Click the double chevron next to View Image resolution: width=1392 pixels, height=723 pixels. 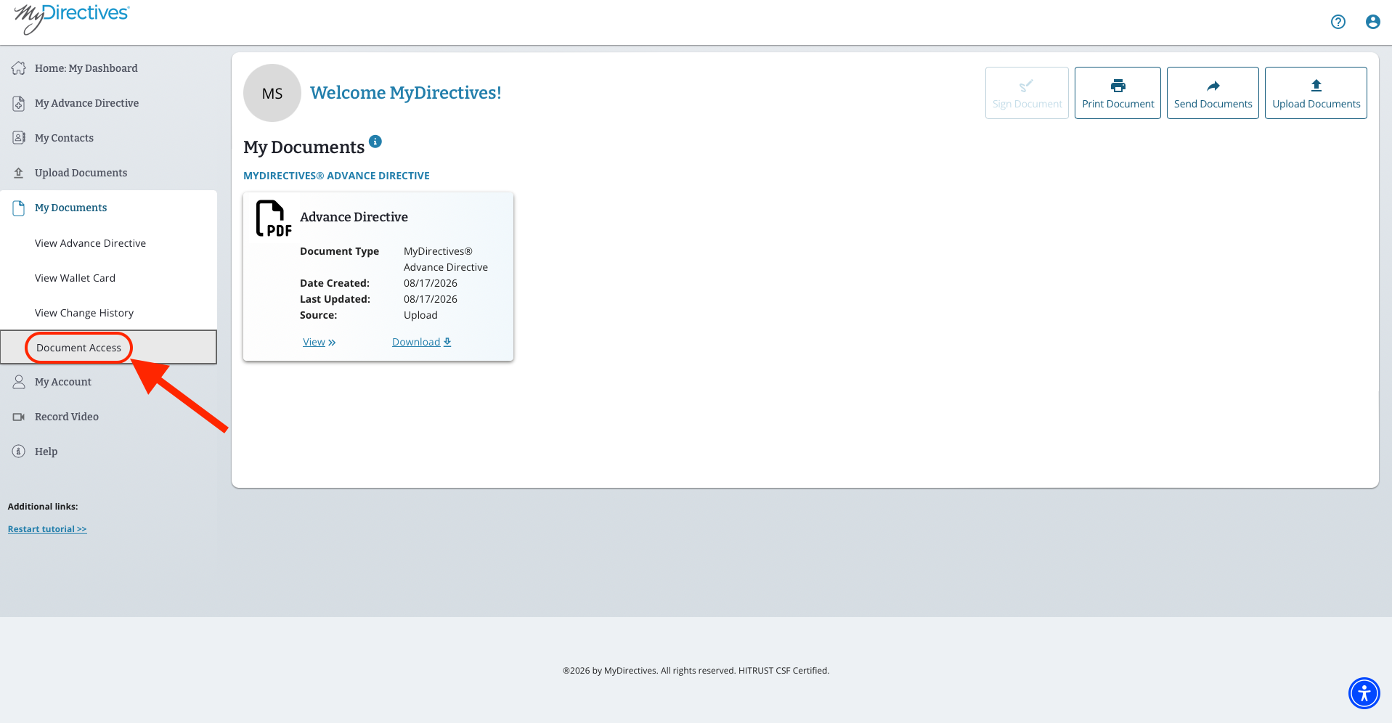(332, 343)
